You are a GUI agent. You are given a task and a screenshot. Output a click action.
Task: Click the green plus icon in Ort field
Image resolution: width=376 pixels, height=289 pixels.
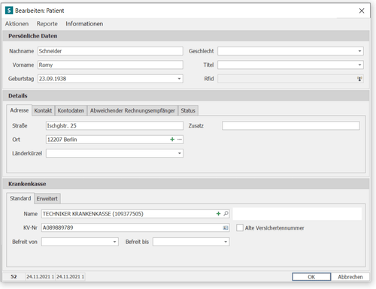(172, 140)
